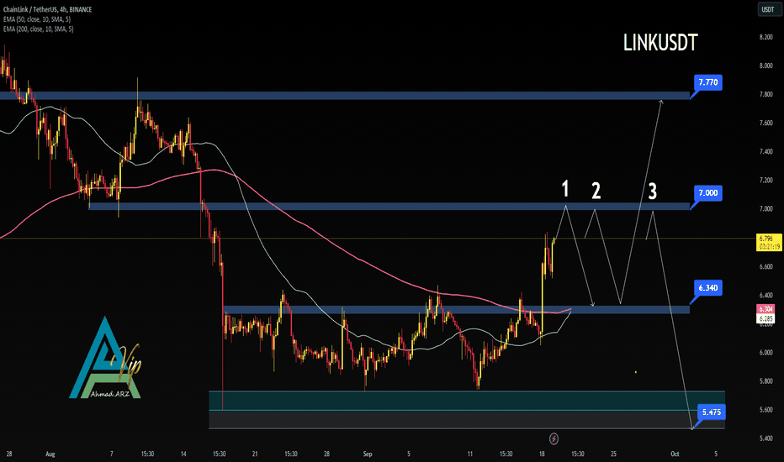Click the LINKUSDT text label

tap(660, 43)
